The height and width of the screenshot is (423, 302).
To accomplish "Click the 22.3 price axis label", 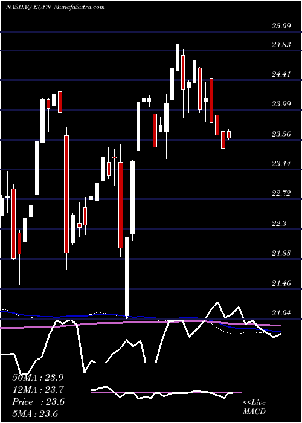I will click(279, 223).
